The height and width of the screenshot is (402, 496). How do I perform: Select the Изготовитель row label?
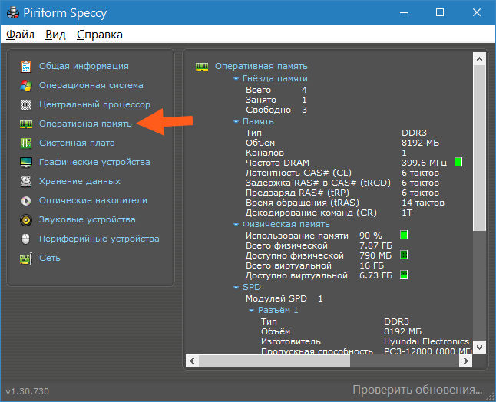tap(291, 341)
